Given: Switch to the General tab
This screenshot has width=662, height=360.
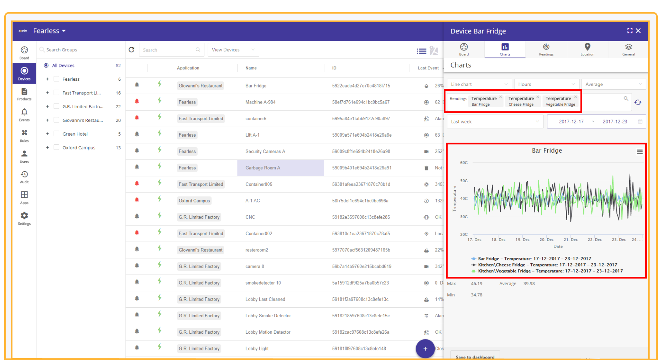Looking at the screenshot, I should click(x=629, y=49).
